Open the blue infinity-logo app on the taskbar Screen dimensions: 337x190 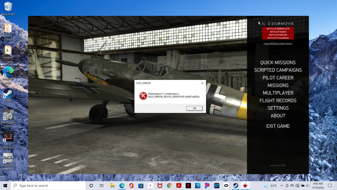(217, 186)
